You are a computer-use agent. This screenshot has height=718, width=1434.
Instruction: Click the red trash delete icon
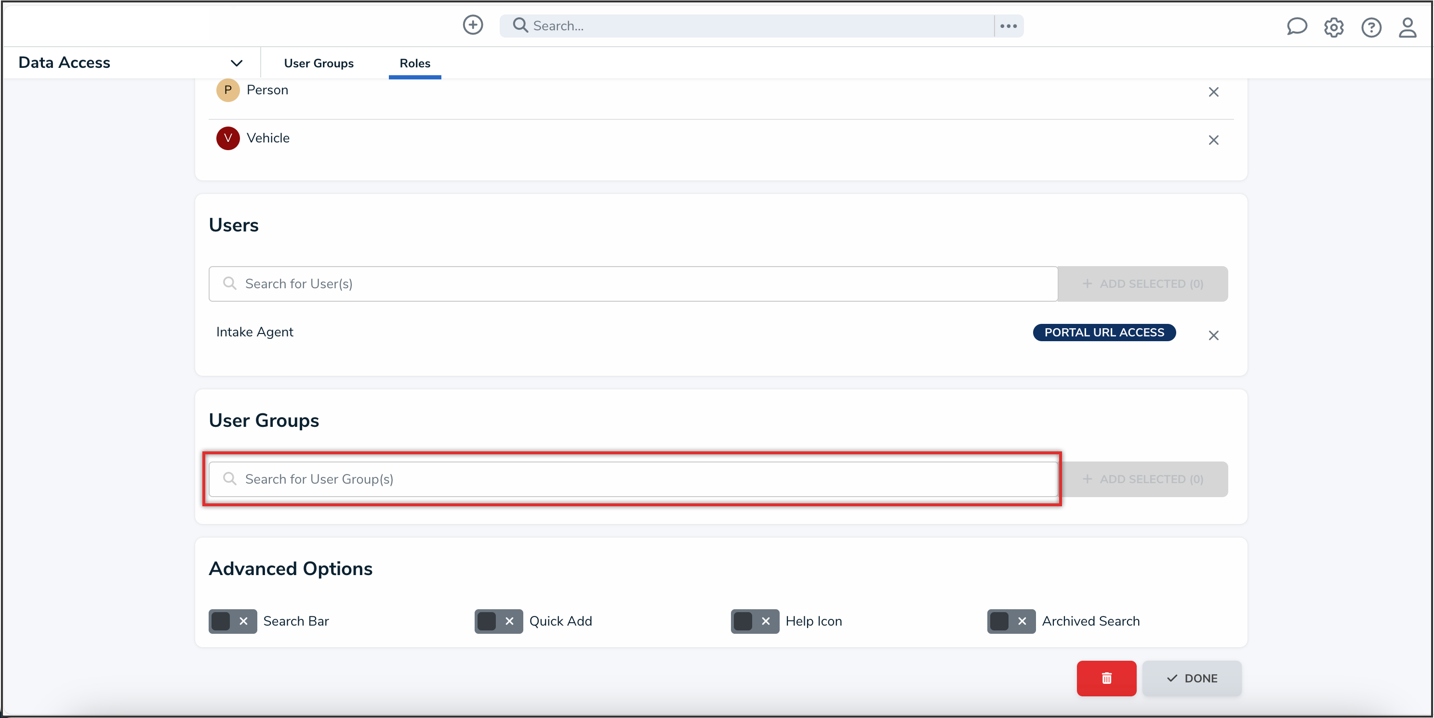(1106, 678)
